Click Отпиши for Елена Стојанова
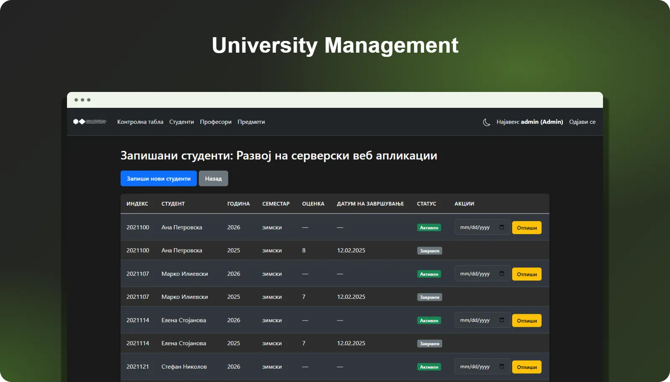The width and height of the screenshot is (670, 382). [527, 321]
